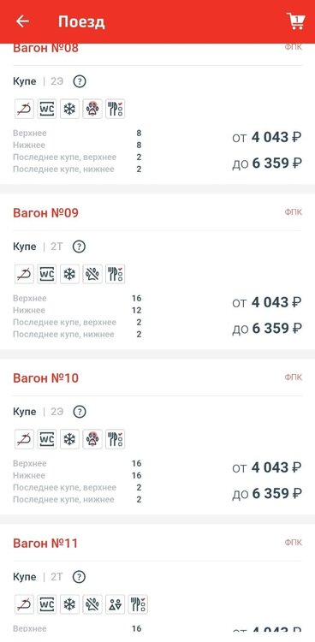315x642 pixels.
Task: Tap the no-pets icon in carriage №09
Action: click(x=92, y=274)
